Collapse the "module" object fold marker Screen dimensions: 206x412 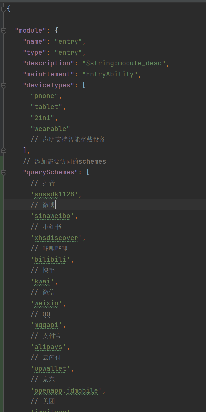(x=4, y=31)
